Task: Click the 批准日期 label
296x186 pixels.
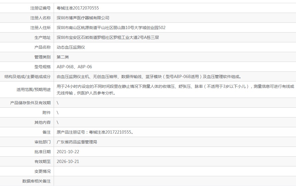Action: click(x=42, y=152)
